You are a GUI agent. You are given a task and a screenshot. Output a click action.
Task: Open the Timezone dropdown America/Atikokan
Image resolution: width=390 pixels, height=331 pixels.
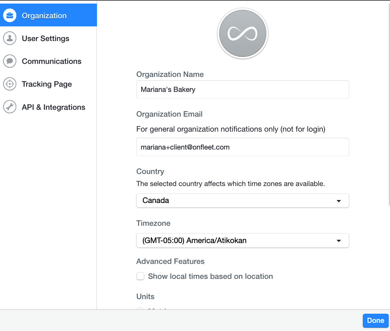(243, 240)
